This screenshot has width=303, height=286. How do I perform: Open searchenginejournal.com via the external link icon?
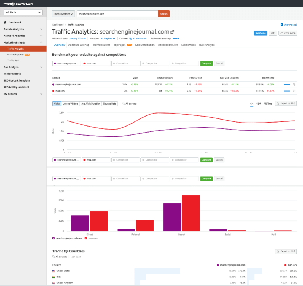(172, 32)
